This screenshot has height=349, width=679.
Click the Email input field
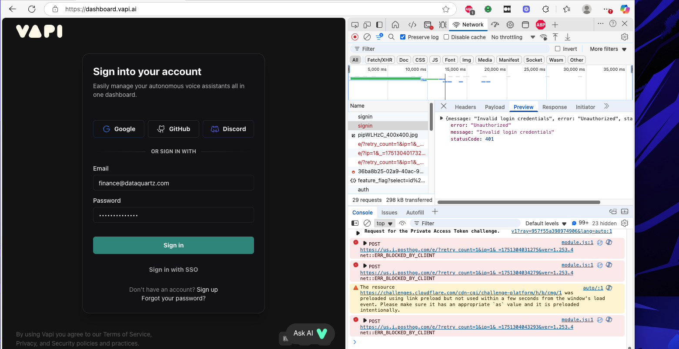point(173,183)
